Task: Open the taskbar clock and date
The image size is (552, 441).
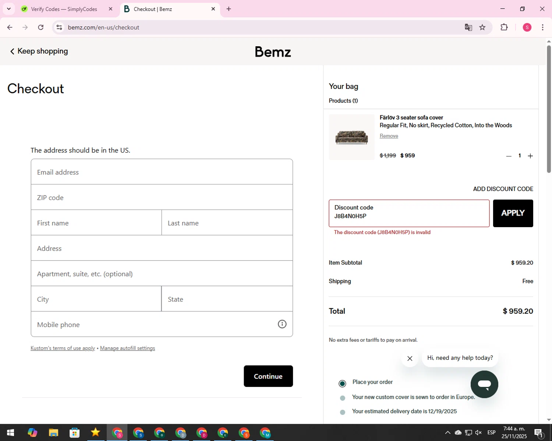Action: click(514, 433)
